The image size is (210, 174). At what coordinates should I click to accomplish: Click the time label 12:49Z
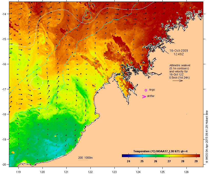click(x=179, y=54)
